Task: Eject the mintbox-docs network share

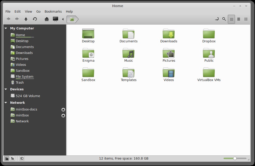Action: tap(63, 109)
